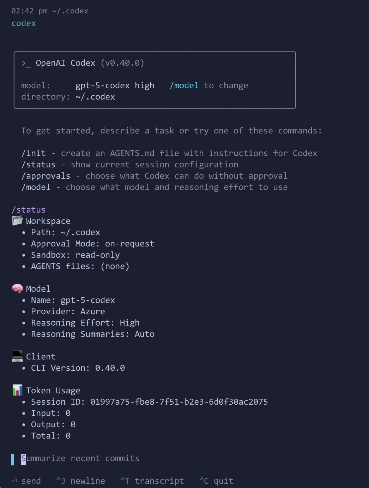The width and height of the screenshot is (369, 488).
Task: Click the folder icon beside Workspace
Action: (17, 221)
